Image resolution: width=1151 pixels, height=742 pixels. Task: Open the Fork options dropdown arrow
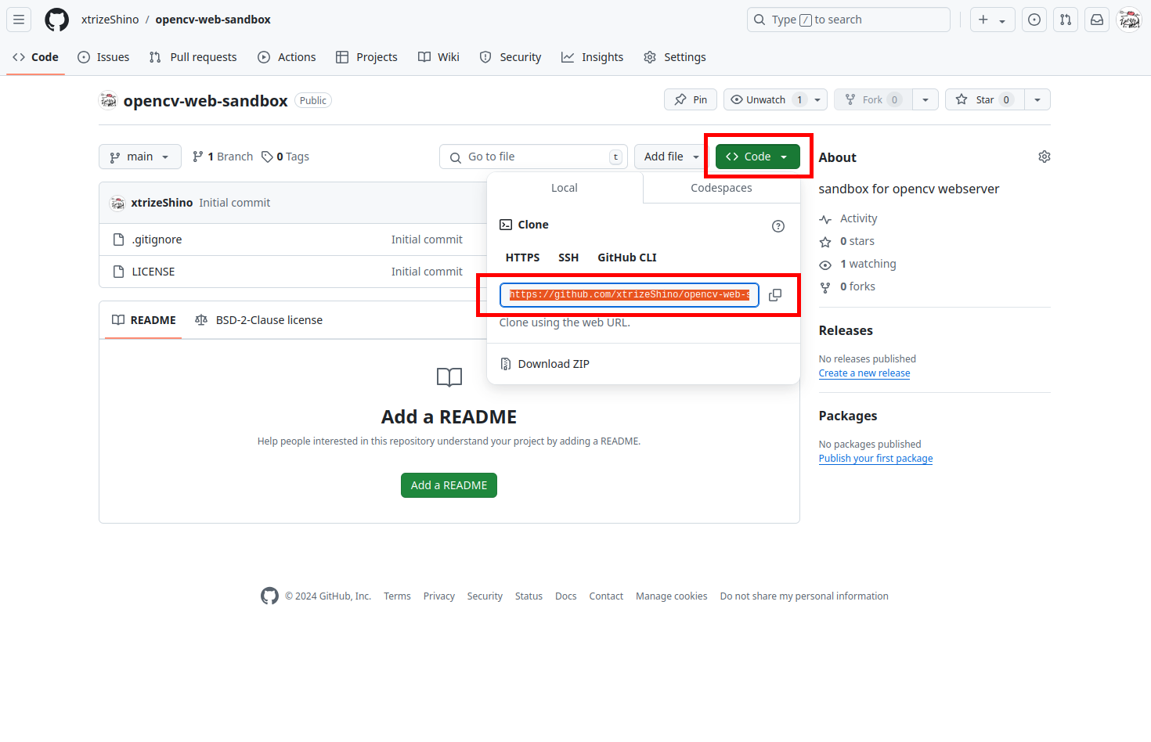pyautogui.click(x=925, y=99)
